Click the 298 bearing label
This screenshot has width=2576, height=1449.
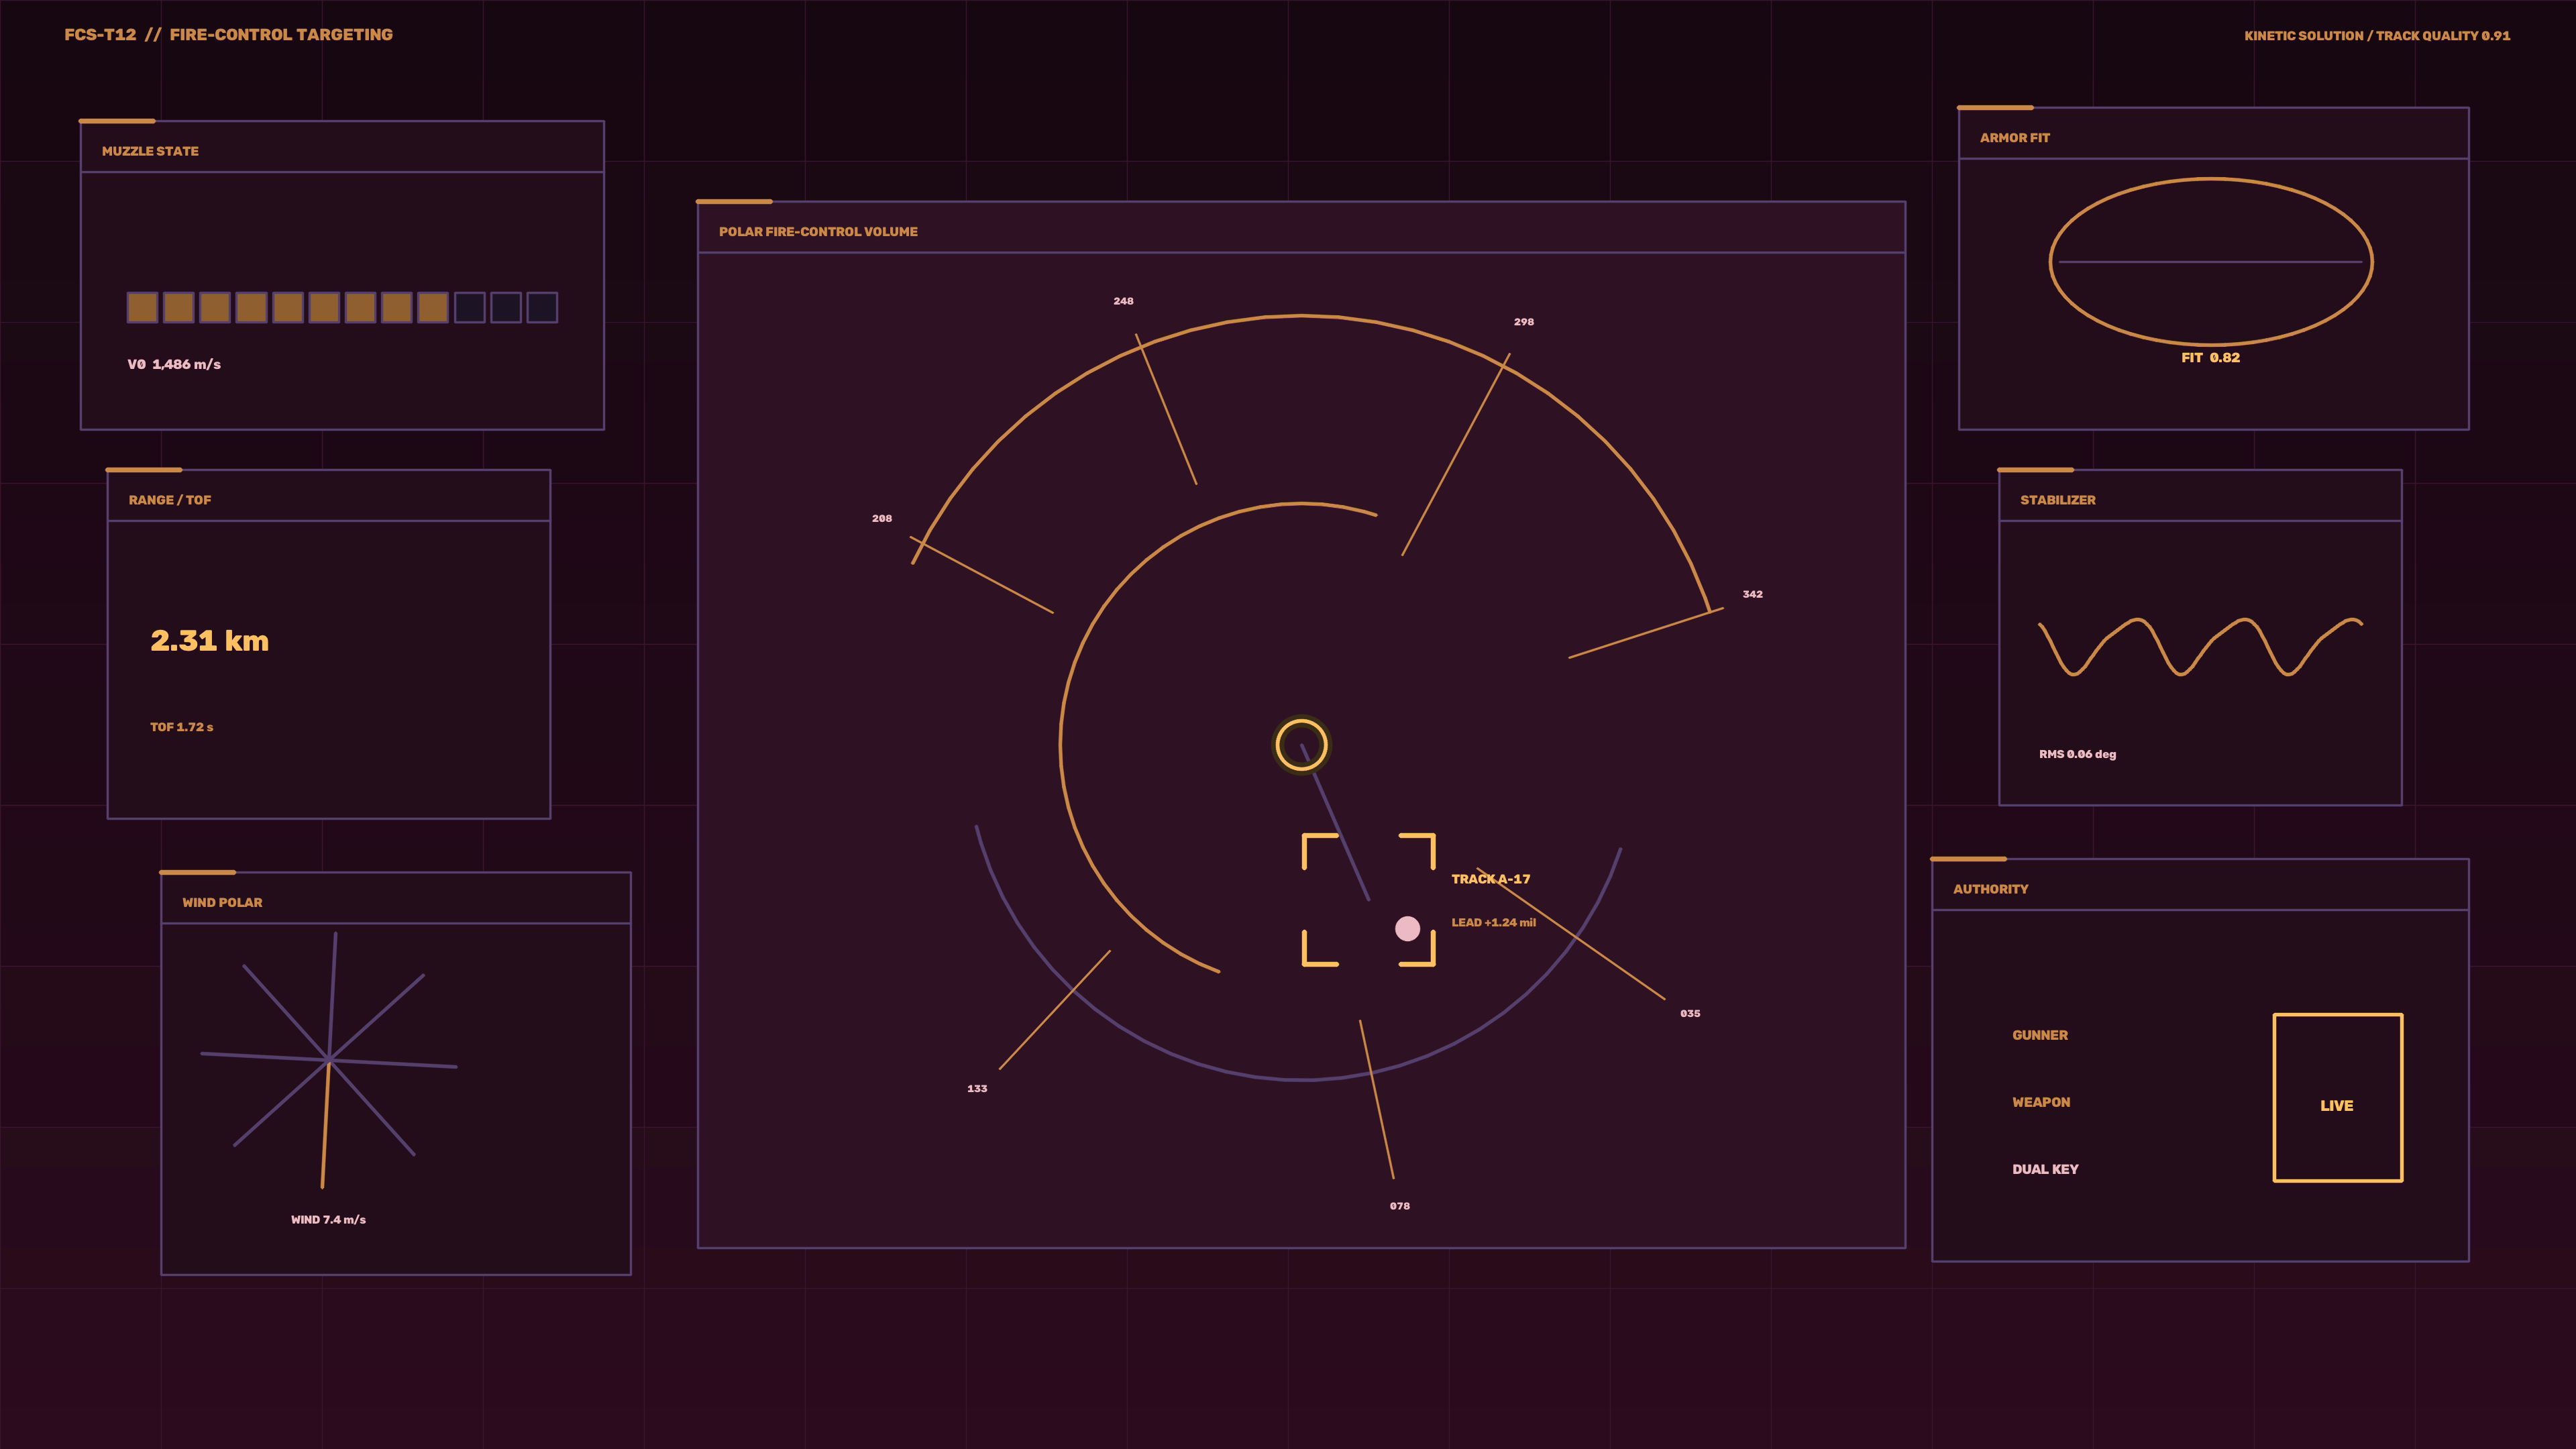(1523, 322)
